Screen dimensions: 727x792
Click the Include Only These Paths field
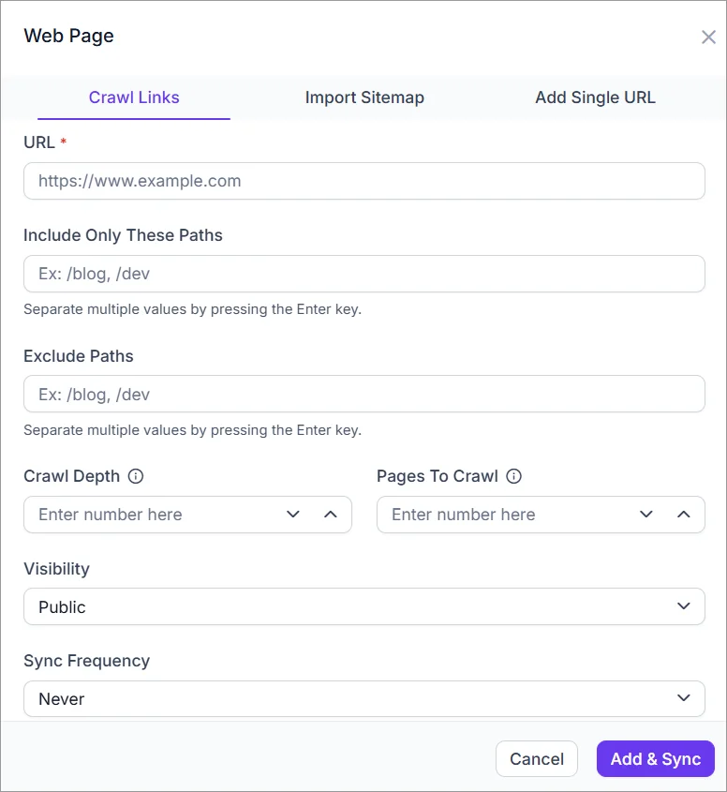363,274
